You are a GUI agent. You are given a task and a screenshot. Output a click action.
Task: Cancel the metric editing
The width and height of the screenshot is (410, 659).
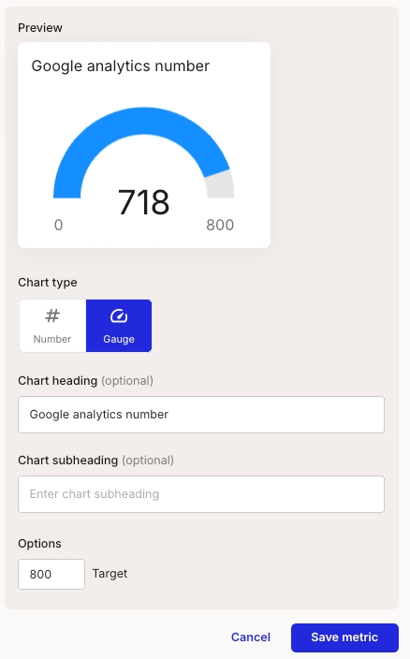[x=251, y=637]
